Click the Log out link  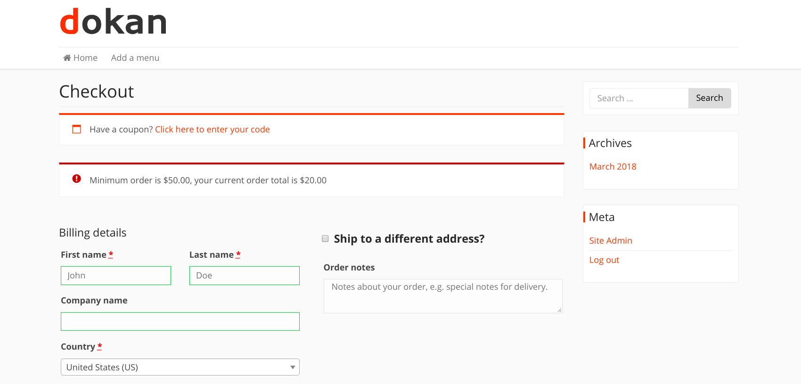pyautogui.click(x=604, y=260)
